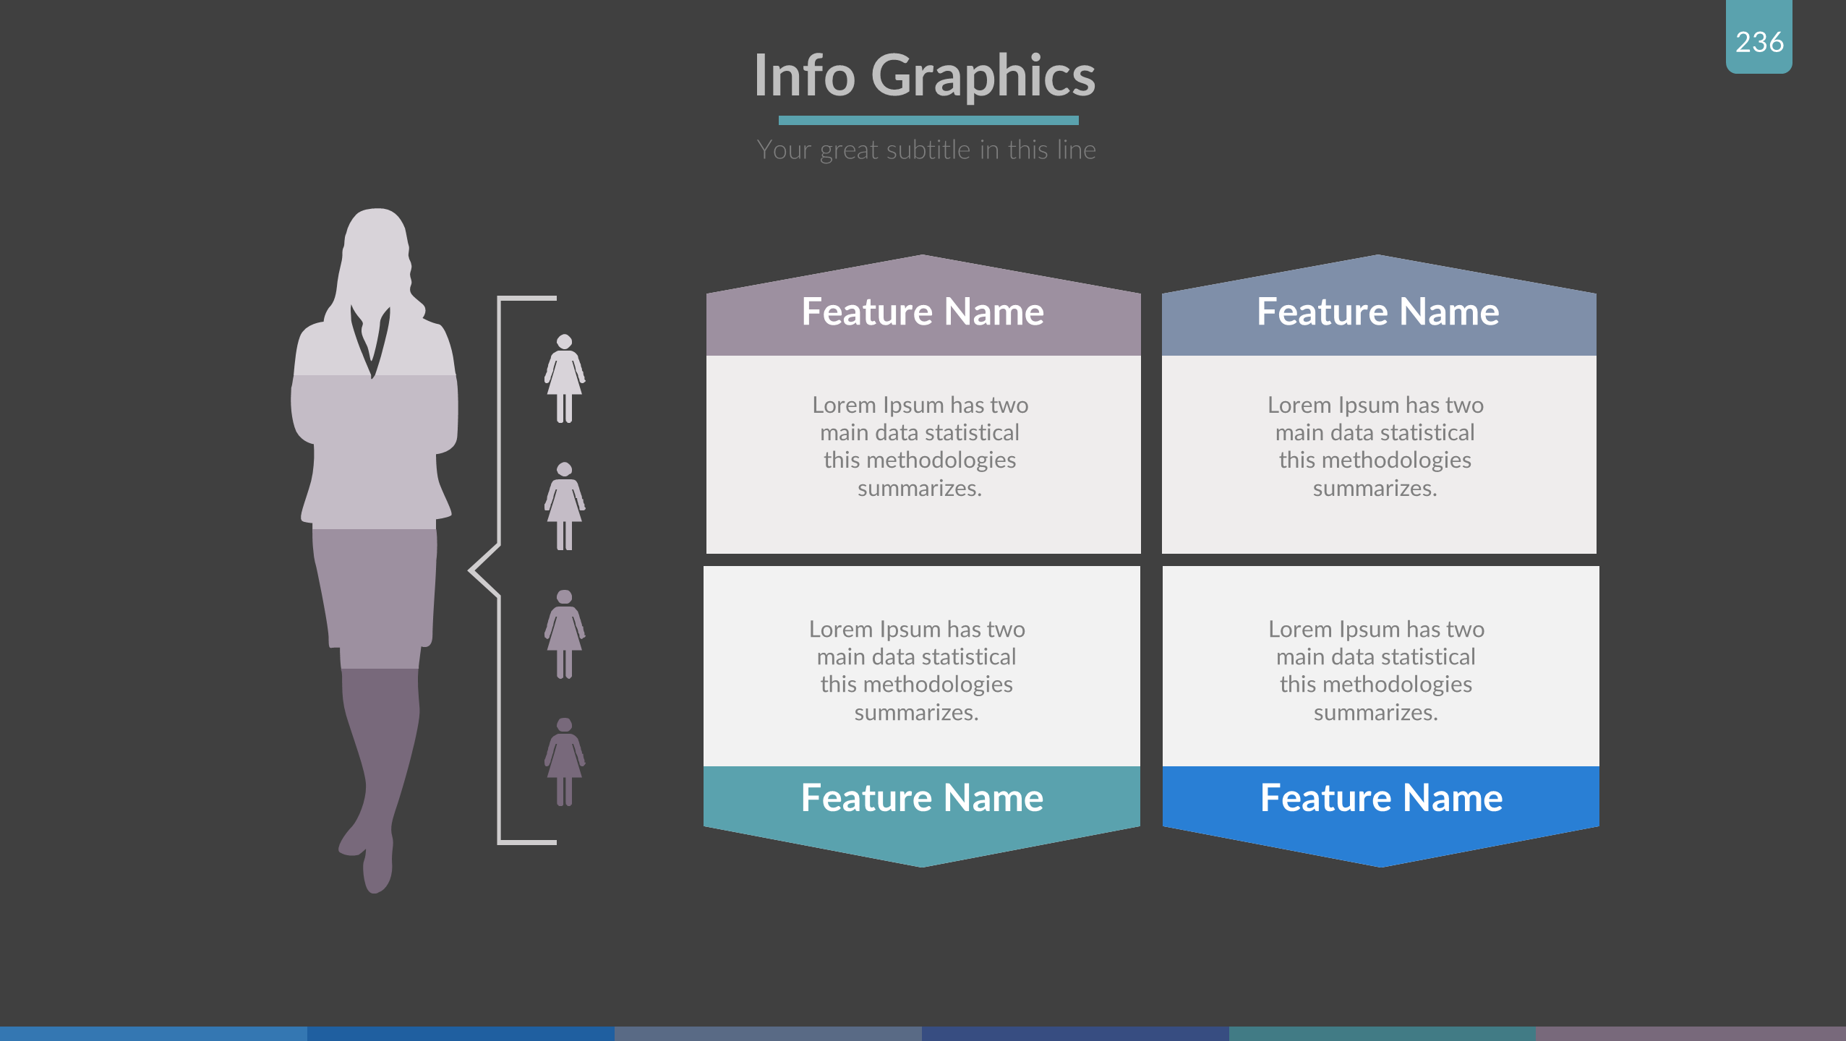Select the third female figure icon
This screenshot has width=1846, height=1041.
pos(564,634)
